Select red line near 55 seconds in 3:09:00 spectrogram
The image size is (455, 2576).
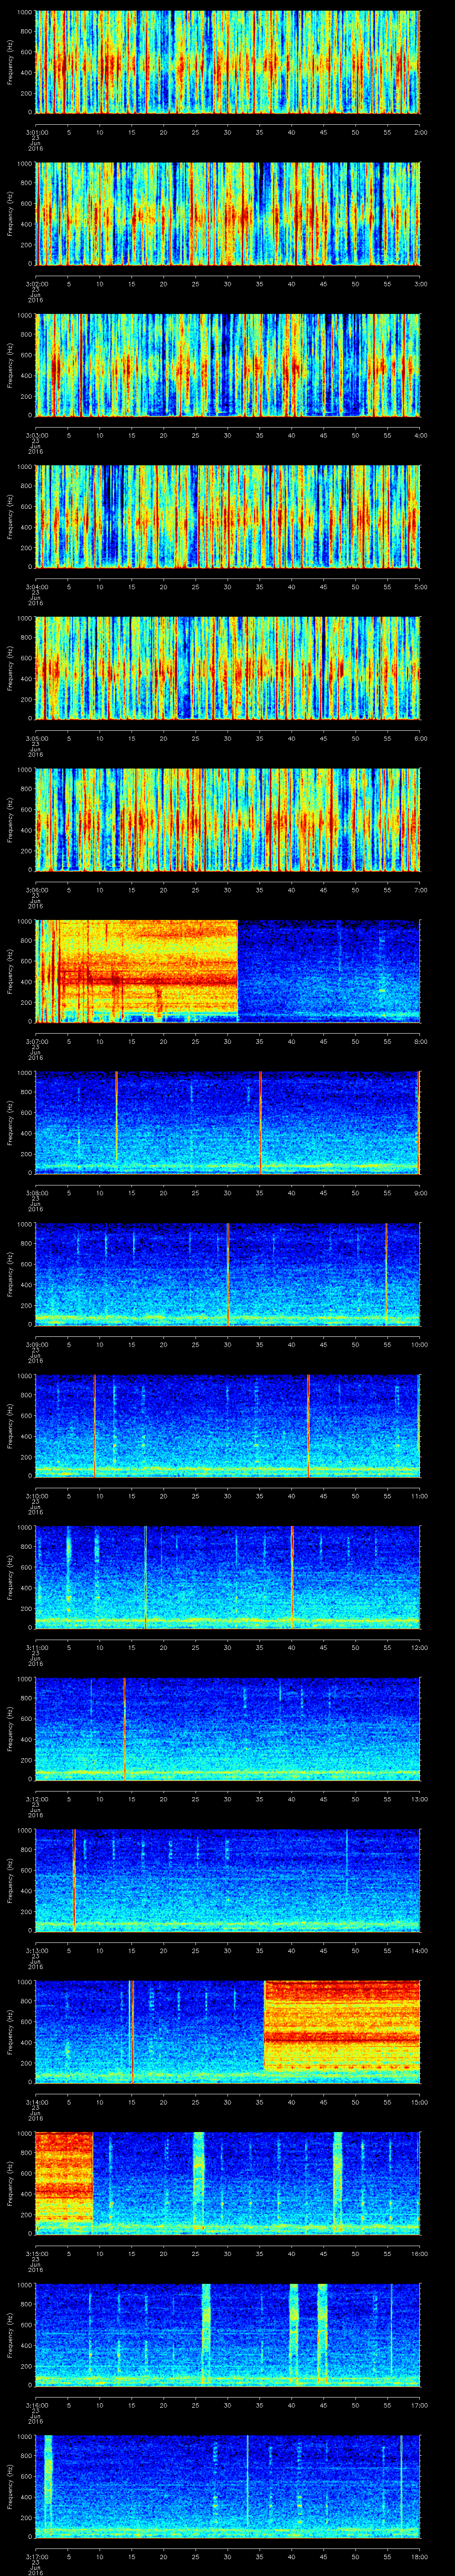386,1272
